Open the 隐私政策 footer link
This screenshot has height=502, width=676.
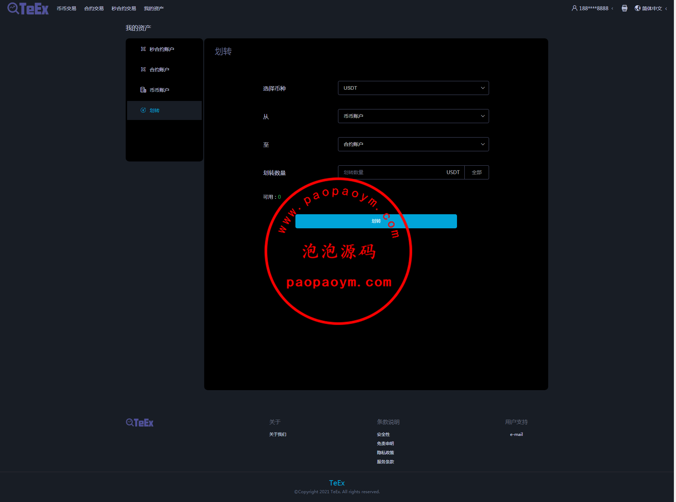coord(385,453)
